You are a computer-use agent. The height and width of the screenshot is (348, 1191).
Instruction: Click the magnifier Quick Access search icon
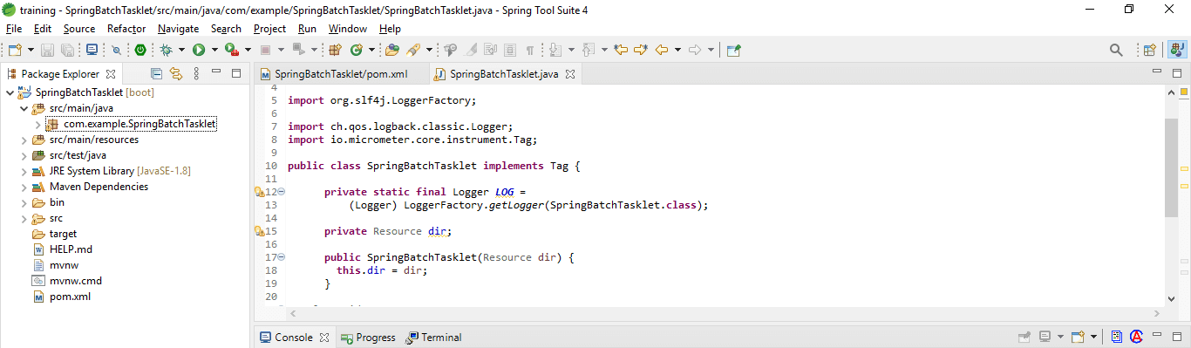1116,50
